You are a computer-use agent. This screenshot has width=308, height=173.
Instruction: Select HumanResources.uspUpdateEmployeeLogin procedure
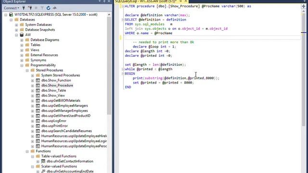click(74, 141)
